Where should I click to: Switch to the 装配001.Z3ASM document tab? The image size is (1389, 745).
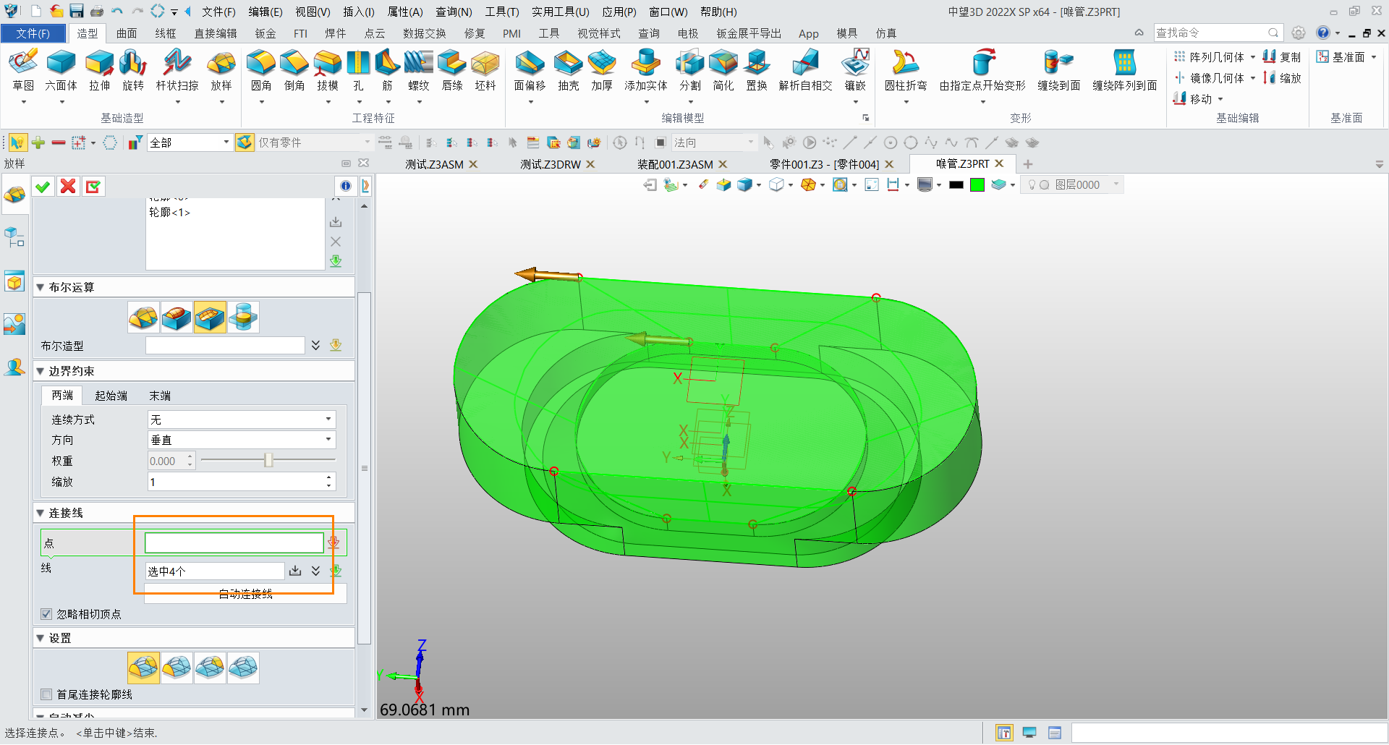pos(675,164)
